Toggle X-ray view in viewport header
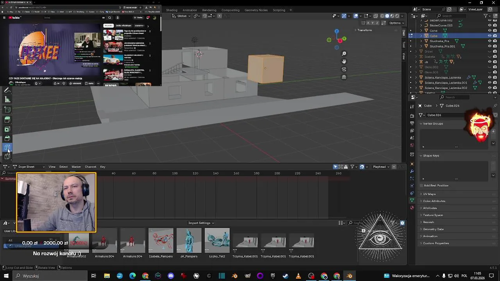Viewport: 500px width, 281px height. [x=375, y=16]
